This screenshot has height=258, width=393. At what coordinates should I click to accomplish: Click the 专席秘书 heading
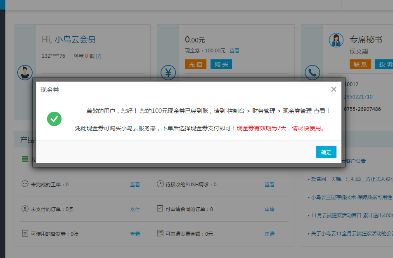[x=366, y=40]
